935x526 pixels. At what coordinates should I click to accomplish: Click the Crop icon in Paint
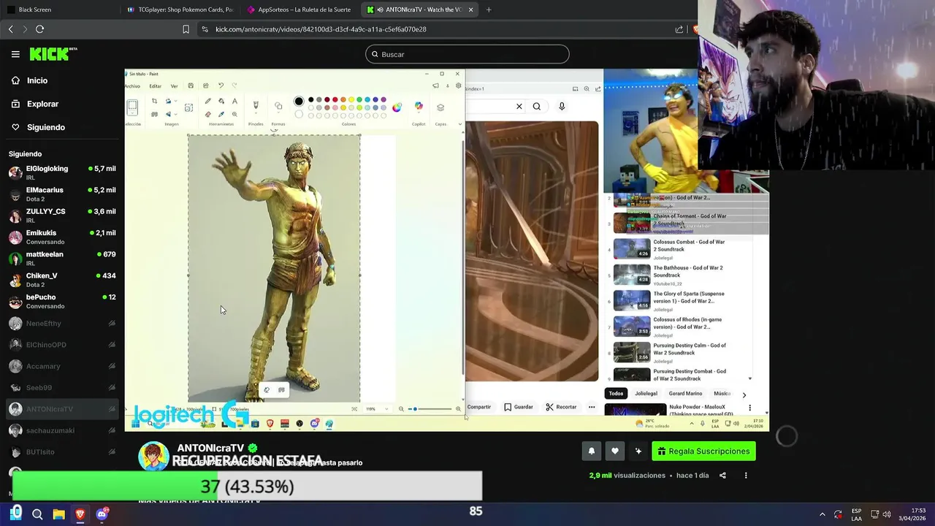tap(154, 101)
